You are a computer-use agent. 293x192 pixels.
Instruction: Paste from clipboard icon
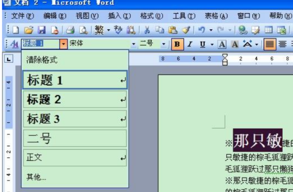click(173, 30)
